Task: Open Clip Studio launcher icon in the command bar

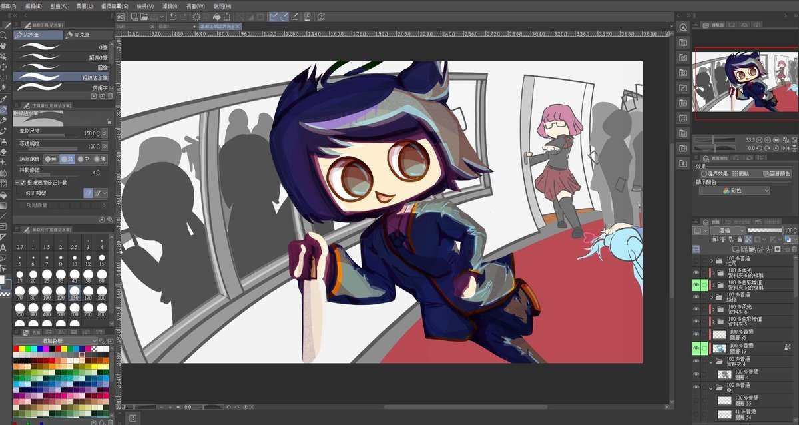Action: (120, 17)
